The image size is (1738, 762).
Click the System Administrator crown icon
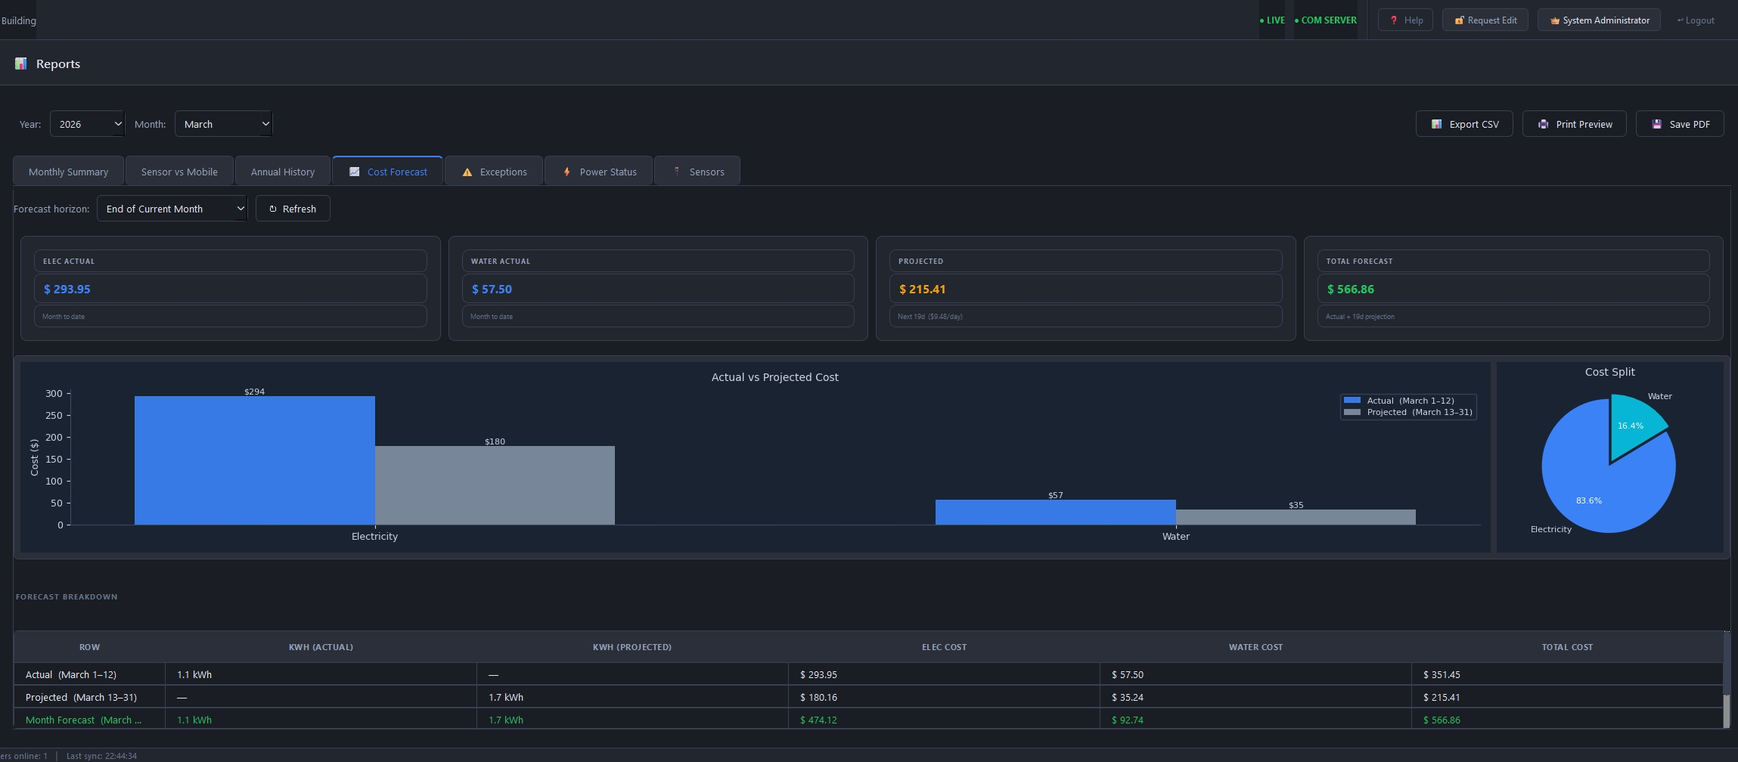pos(1555,20)
